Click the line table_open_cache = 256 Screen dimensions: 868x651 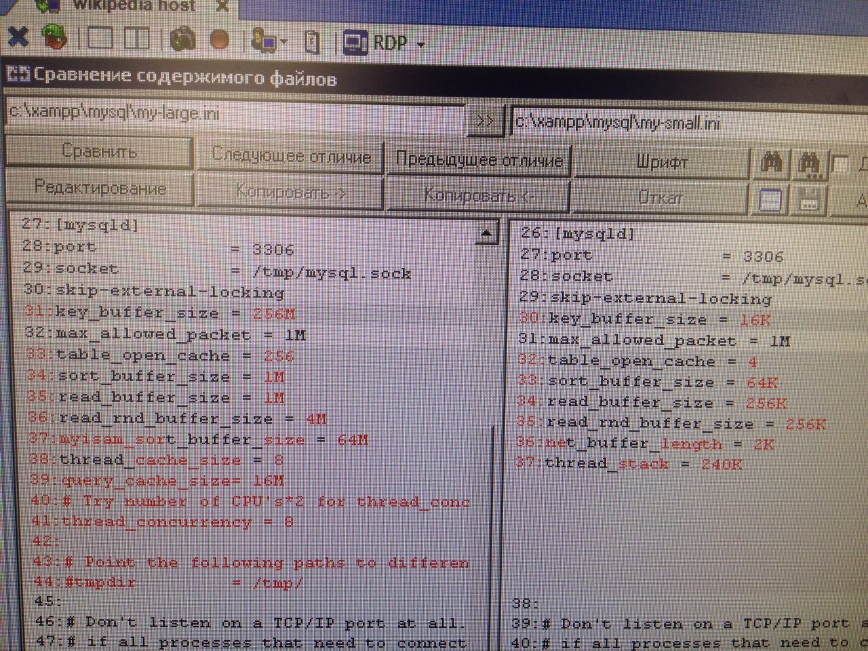(161, 355)
